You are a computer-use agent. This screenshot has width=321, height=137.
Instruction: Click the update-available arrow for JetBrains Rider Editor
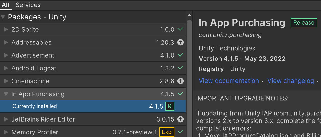click(180, 119)
